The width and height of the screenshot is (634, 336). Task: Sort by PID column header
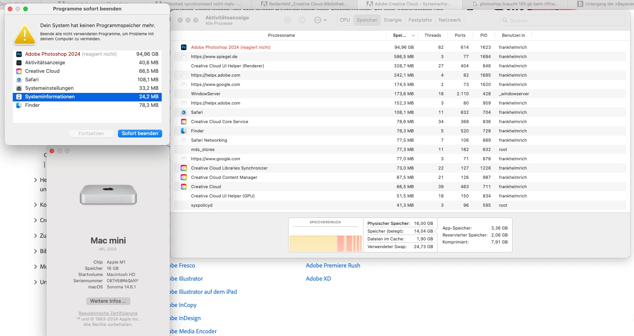click(484, 35)
